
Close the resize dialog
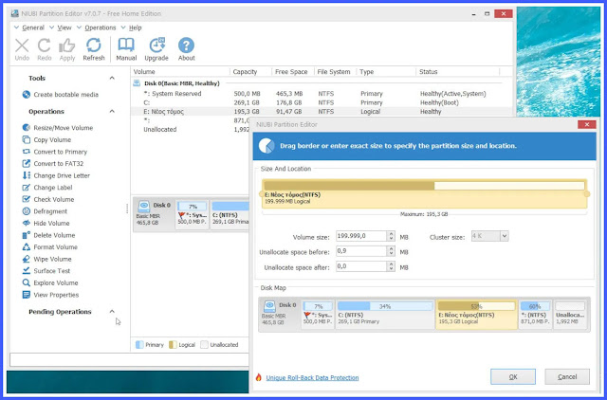(x=586, y=124)
